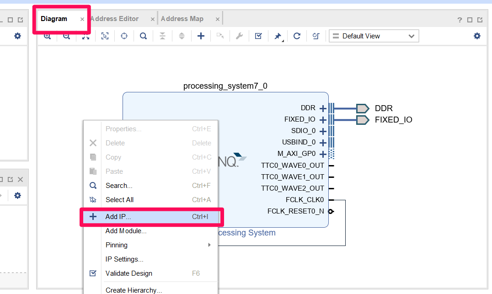The height and width of the screenshot is (294, 492).
Task: Float the upper left panel
Action: click(21, 20)
